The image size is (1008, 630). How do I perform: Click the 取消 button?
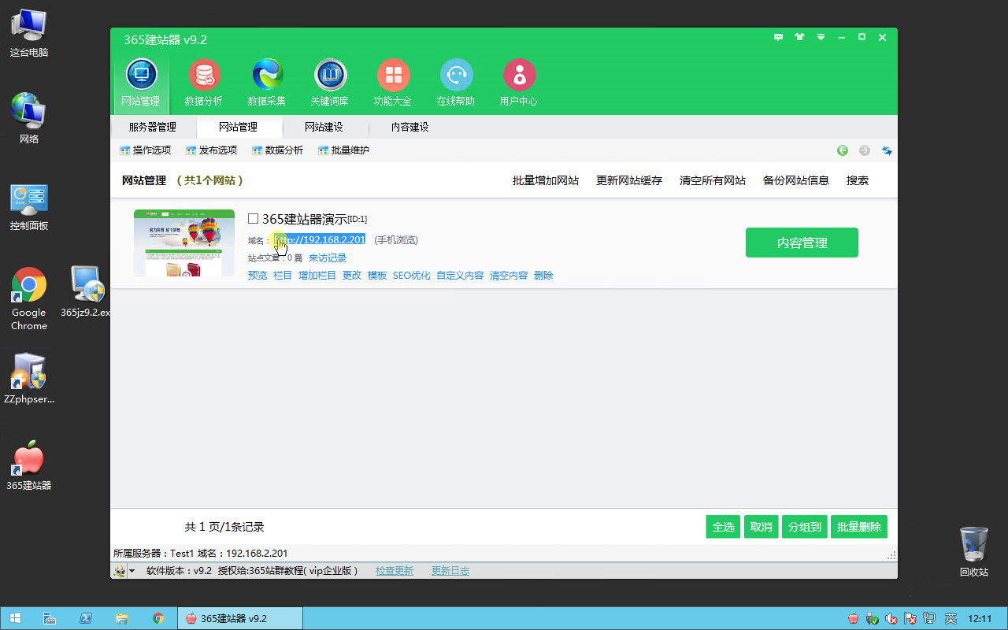pos(762,527)
